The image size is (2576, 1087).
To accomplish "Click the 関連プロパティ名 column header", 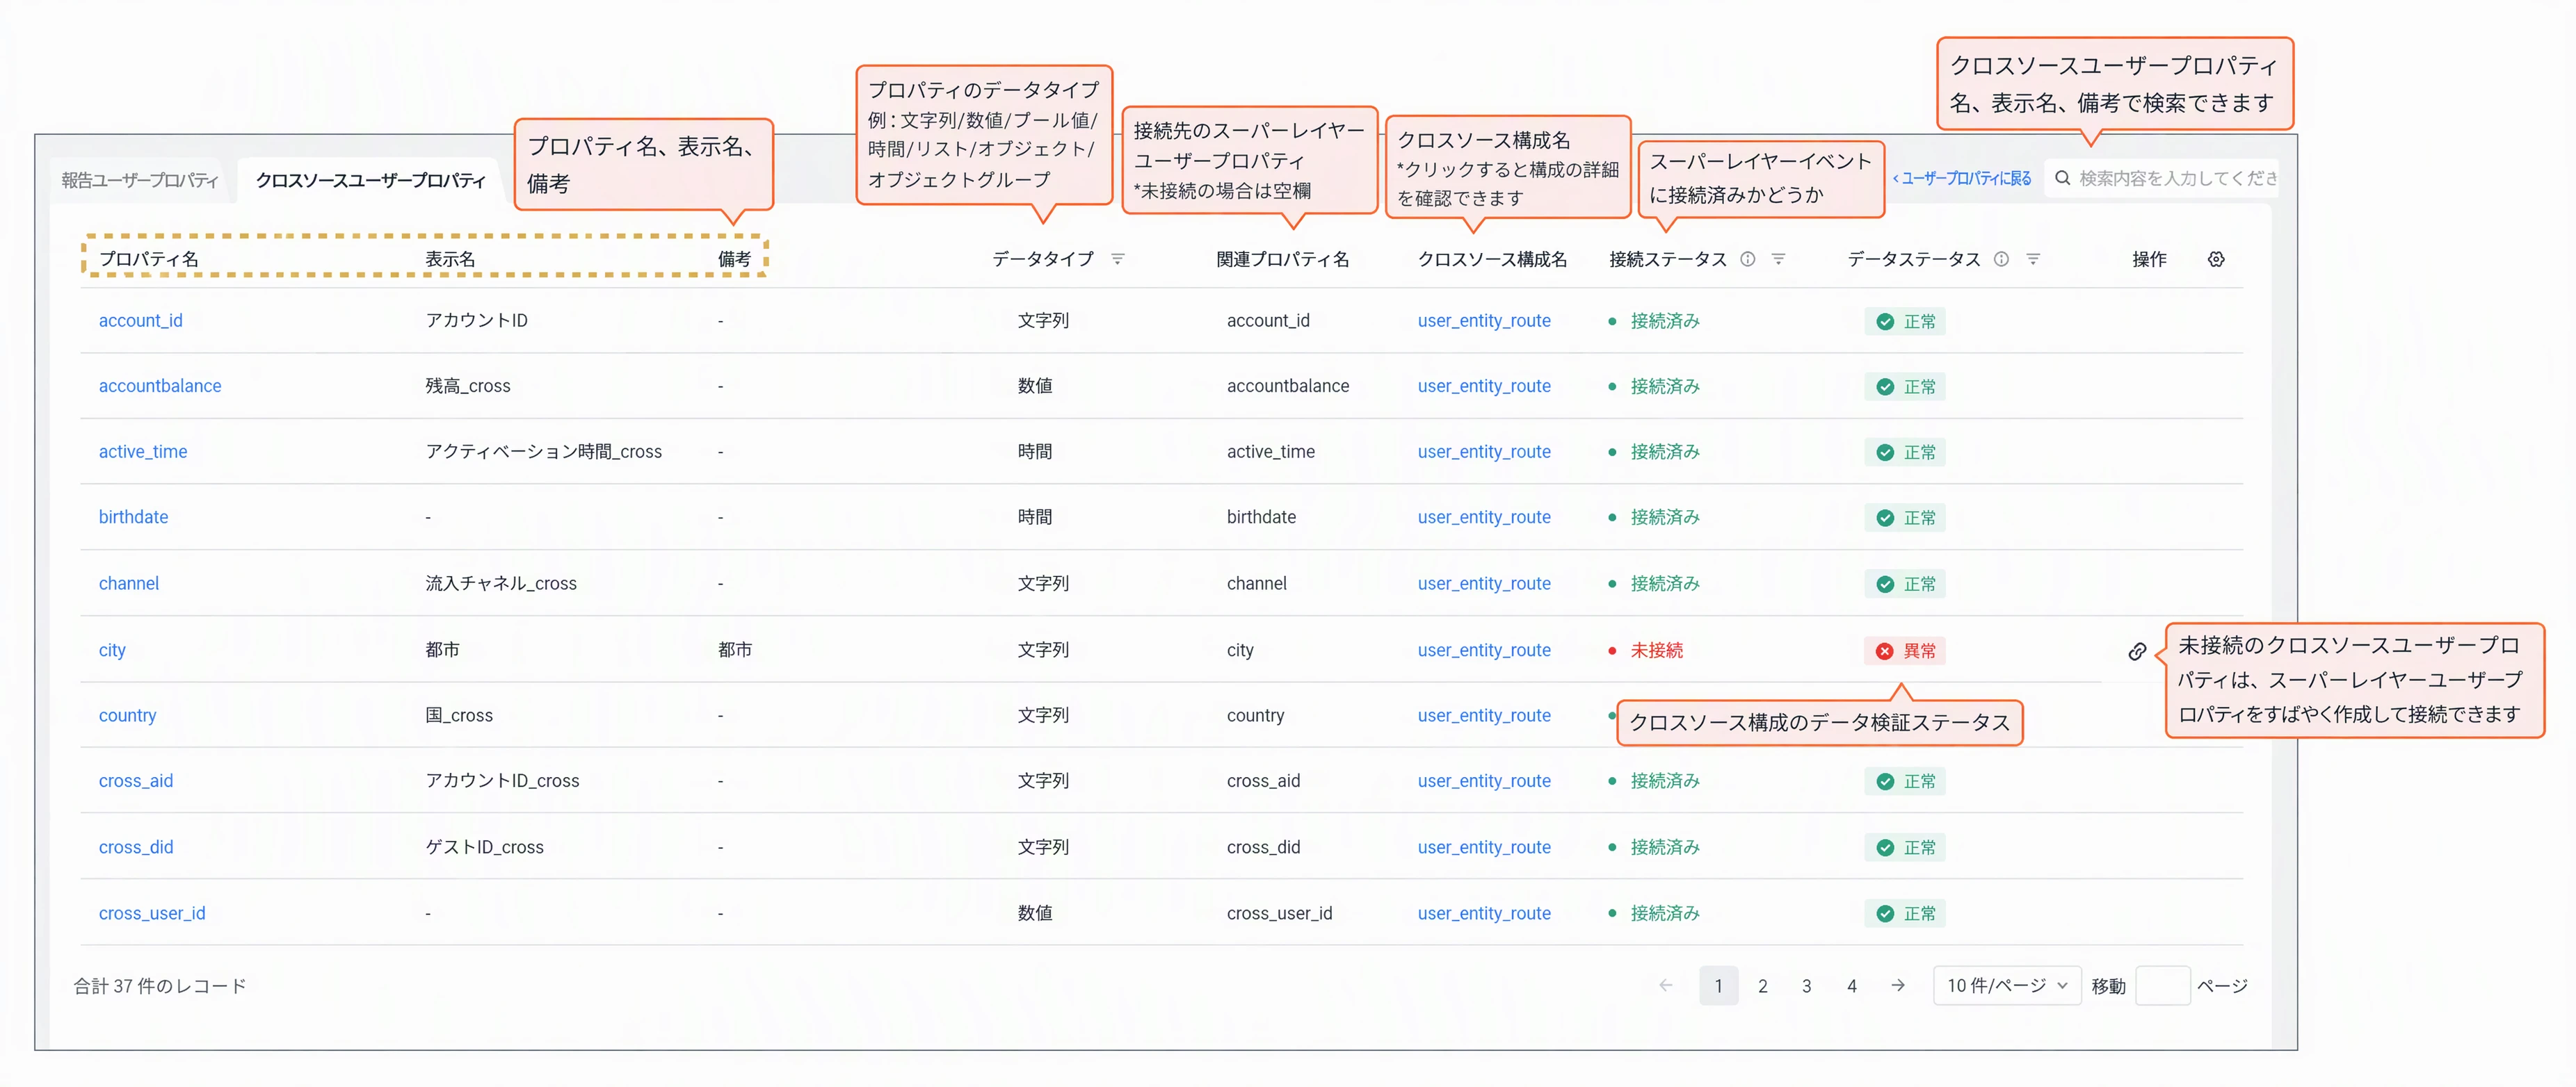I will 1282,259.
